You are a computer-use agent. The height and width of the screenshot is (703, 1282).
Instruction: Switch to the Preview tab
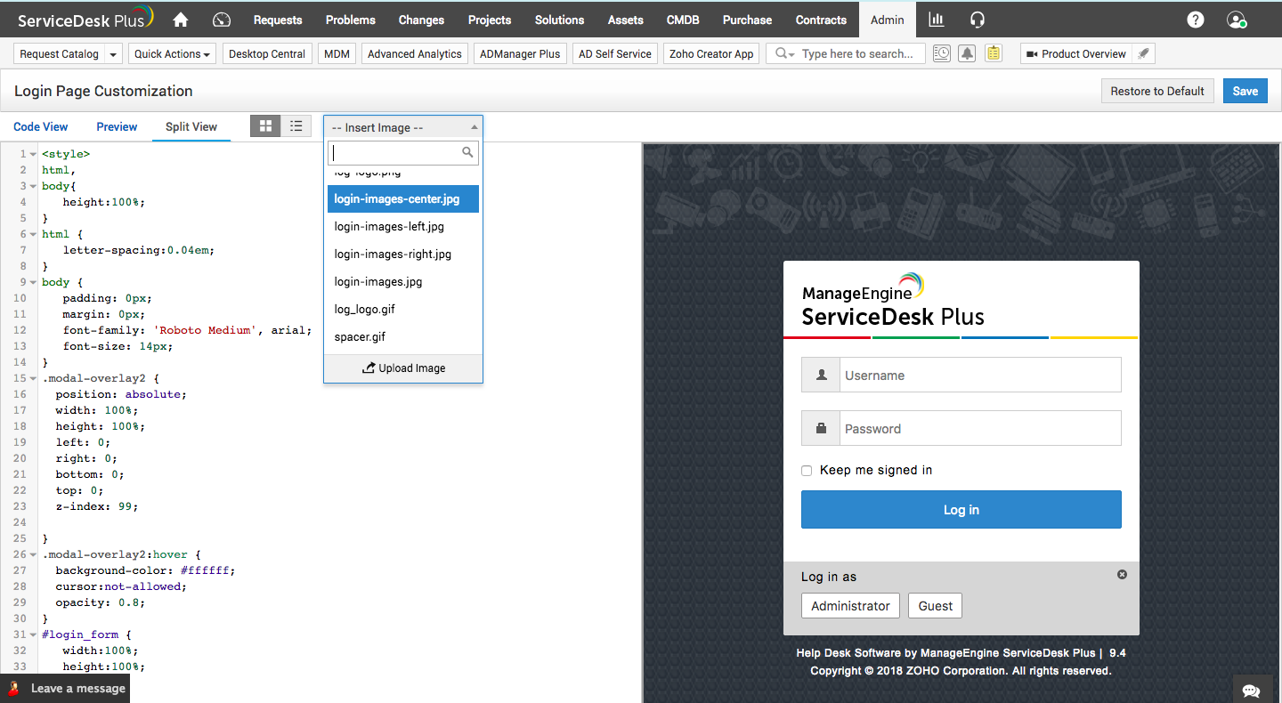pyautogui.click(x=117, y=126)
